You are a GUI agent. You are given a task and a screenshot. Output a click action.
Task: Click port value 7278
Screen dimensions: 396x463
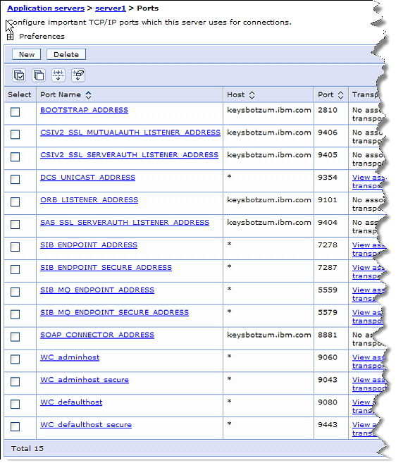tap(328, 245)
